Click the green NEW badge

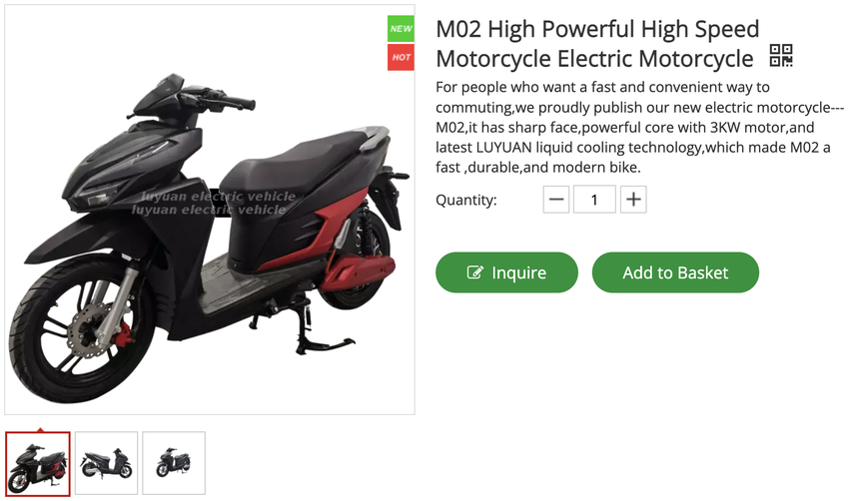click(x=401, y=29)
